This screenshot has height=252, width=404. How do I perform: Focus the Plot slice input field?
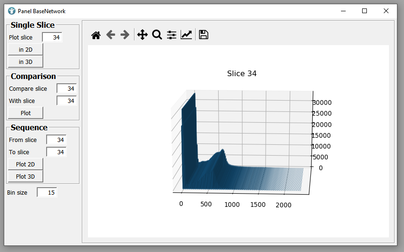pos(52,37)
